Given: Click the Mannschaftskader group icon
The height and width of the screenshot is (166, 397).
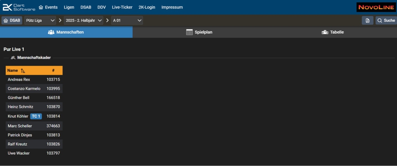Looking at the screenshot, I should (13, 58).
